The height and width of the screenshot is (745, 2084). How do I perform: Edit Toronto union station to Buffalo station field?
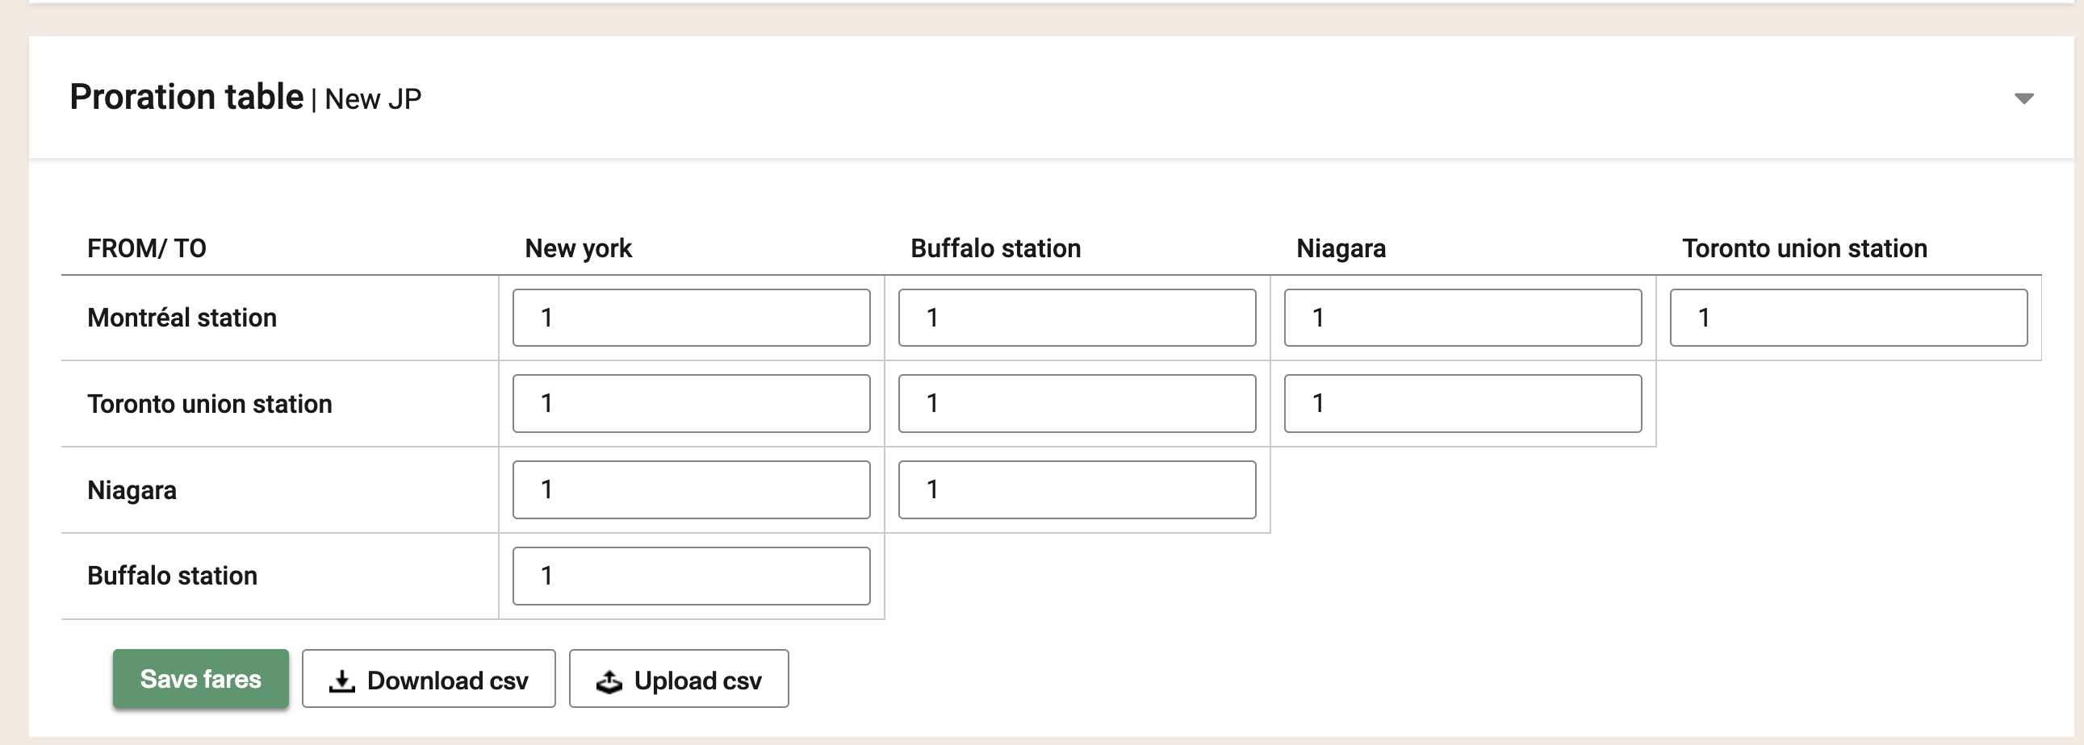click(x=1078, y=403)
